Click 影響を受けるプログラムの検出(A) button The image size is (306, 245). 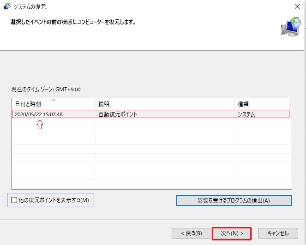pos(234,201)
